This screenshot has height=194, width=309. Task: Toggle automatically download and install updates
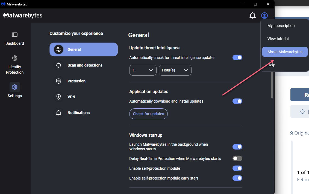tap(237, 101)
